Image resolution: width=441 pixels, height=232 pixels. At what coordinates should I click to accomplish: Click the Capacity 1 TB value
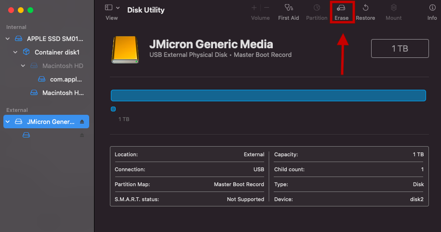pyautogui.click(x=418, y=154)
